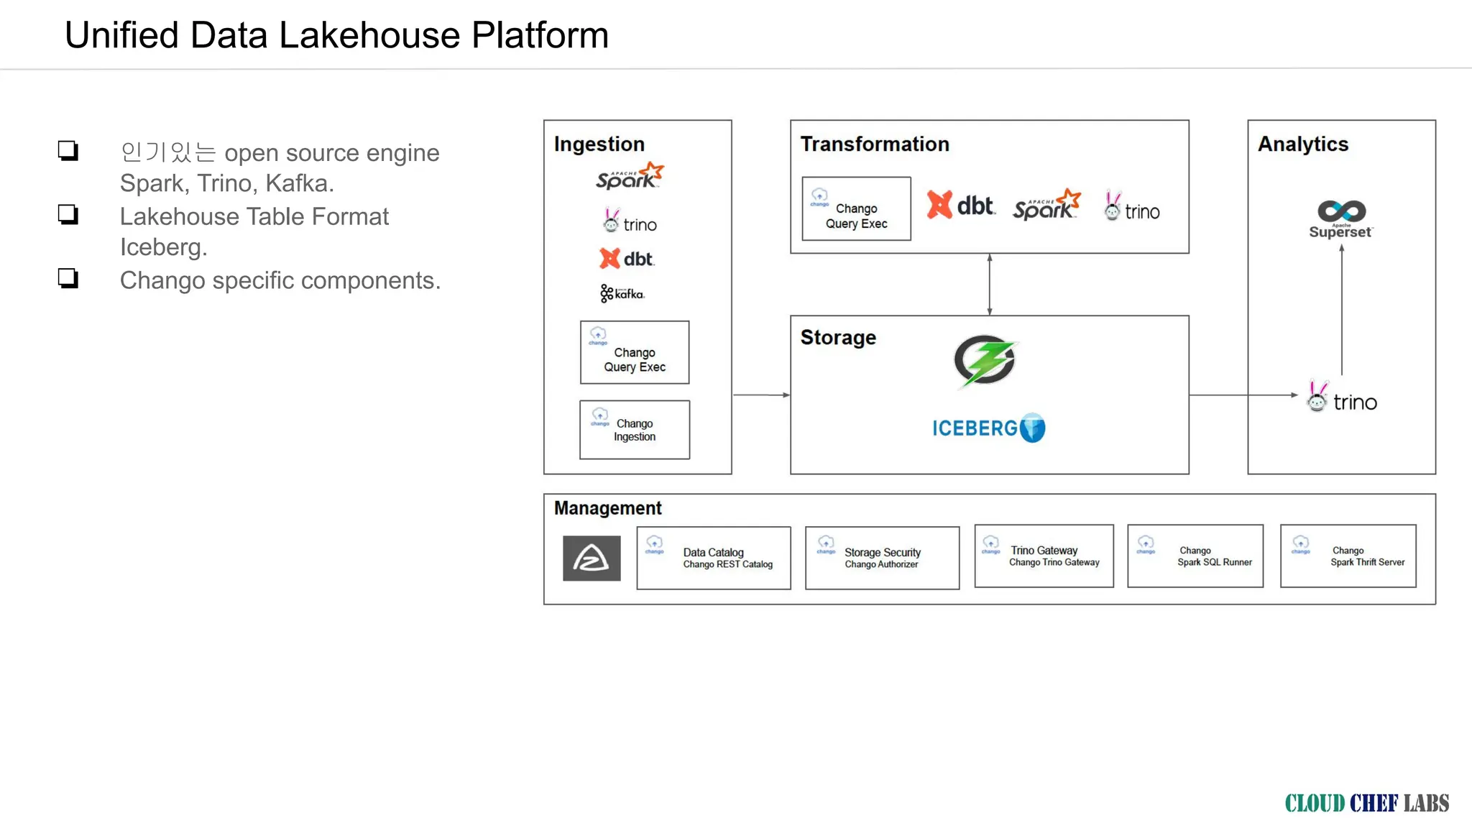Check the Lakehouse Table Format bullet box
The height and width of the screenshot is (828, 1472).
click(68, 214)
